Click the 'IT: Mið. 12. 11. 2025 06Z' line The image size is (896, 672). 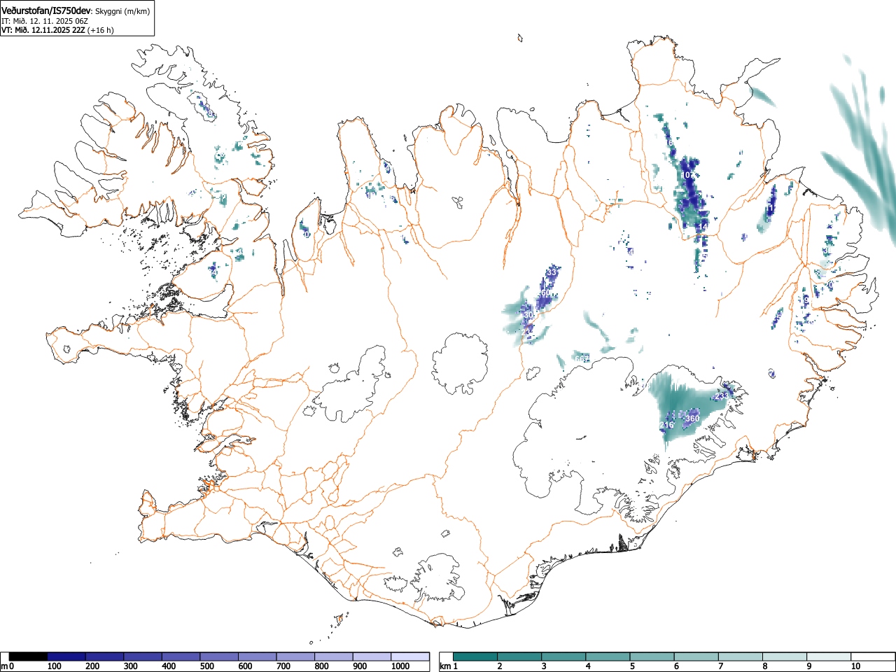tap(43, 21)
